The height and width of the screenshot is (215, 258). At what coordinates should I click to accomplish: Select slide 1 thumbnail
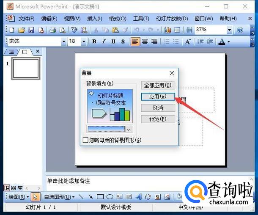(26, 69)
